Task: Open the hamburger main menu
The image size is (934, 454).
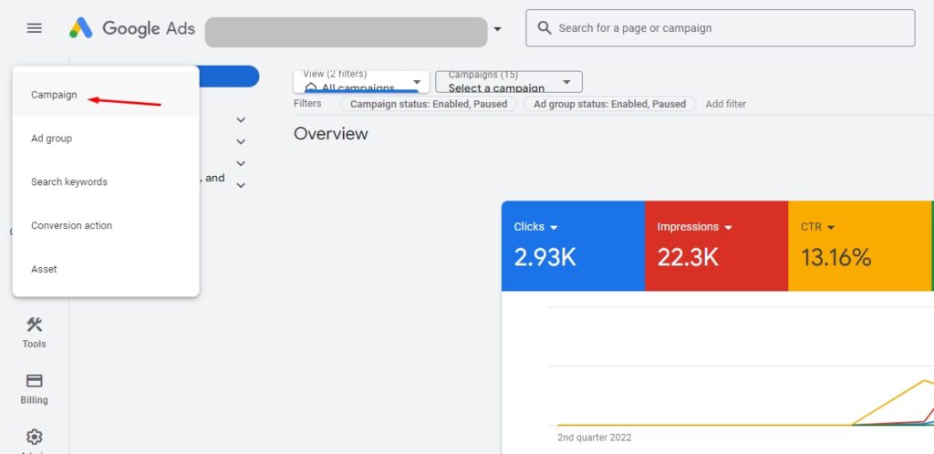Action: [35, 28]
